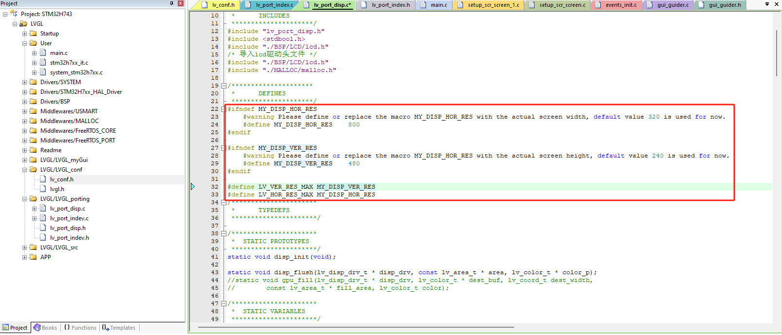Screen dimensions: 782x335
Task: Collapse the LVGL/LVGL_porting group
Action: (x=24, y=199)
